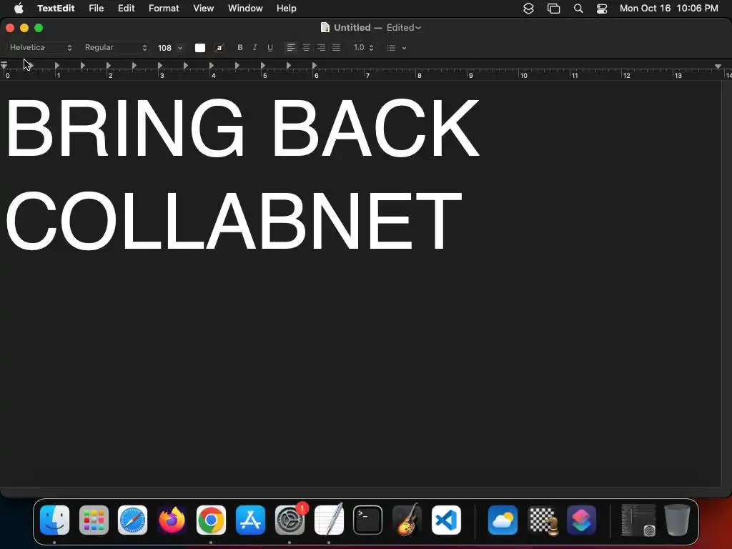Open Finder from the Dock
The height and width of the screenshot is (549, 732).
pos(54,520)
